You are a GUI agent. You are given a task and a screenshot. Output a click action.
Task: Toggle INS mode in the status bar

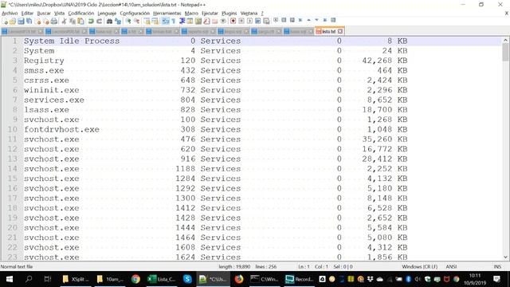click(497, 267)
